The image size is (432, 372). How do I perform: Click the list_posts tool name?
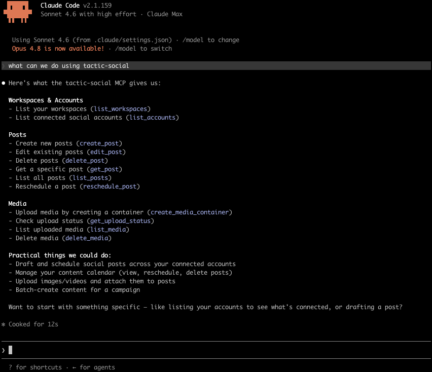[90, 178]
